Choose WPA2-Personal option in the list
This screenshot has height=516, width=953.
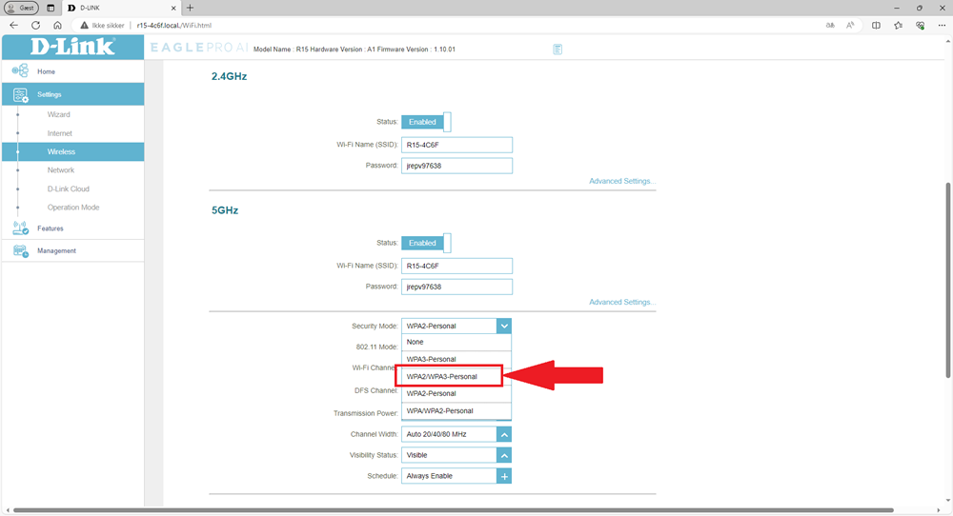point(456,393)
